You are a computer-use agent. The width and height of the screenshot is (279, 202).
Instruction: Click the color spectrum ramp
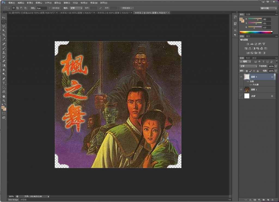click(x=256, y=32)
